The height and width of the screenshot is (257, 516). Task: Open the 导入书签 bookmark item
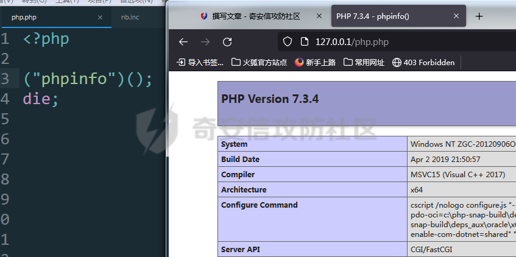200,62
